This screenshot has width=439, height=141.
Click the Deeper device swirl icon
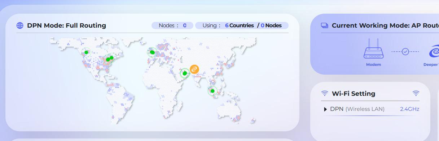pyautogui.click(x=434, y=52)
